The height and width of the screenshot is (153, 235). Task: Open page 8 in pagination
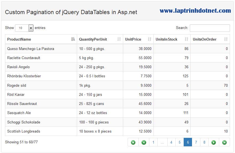(204, 143)
